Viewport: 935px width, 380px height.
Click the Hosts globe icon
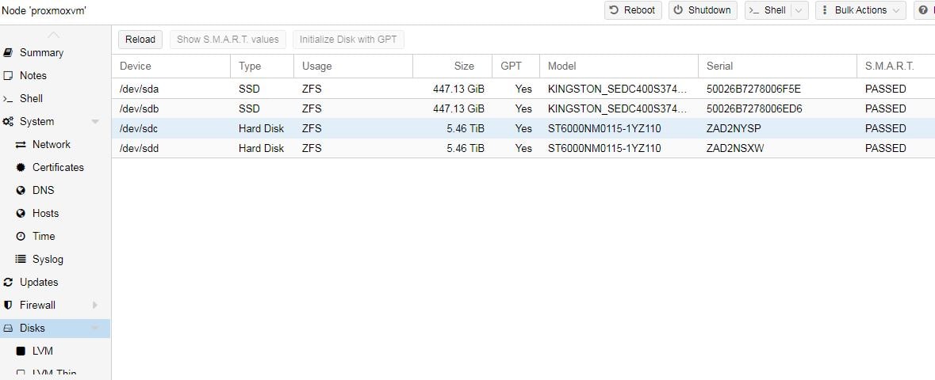coord(21,213)
